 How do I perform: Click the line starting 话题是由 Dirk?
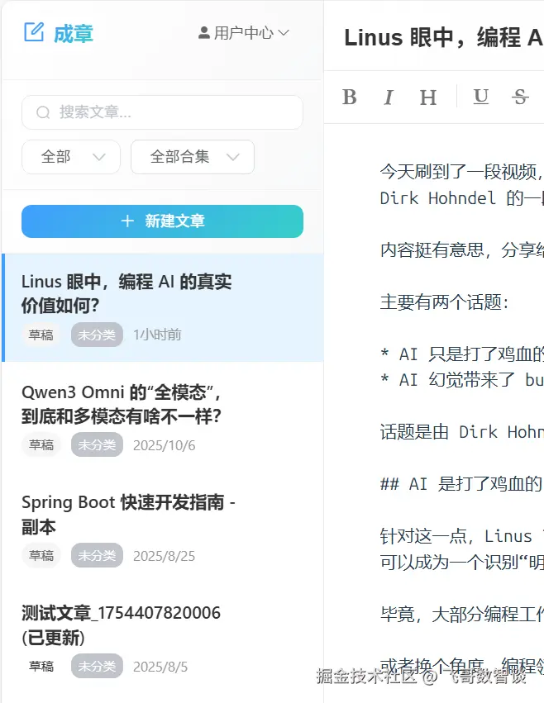point(462,432)
